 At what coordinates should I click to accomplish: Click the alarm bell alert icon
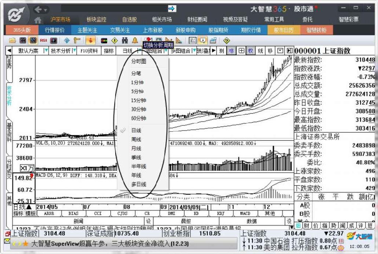click(135, 40)
